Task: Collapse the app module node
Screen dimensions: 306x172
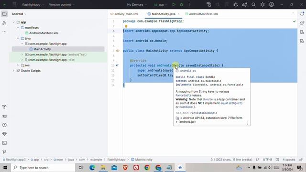Action: tap(14, 22)
